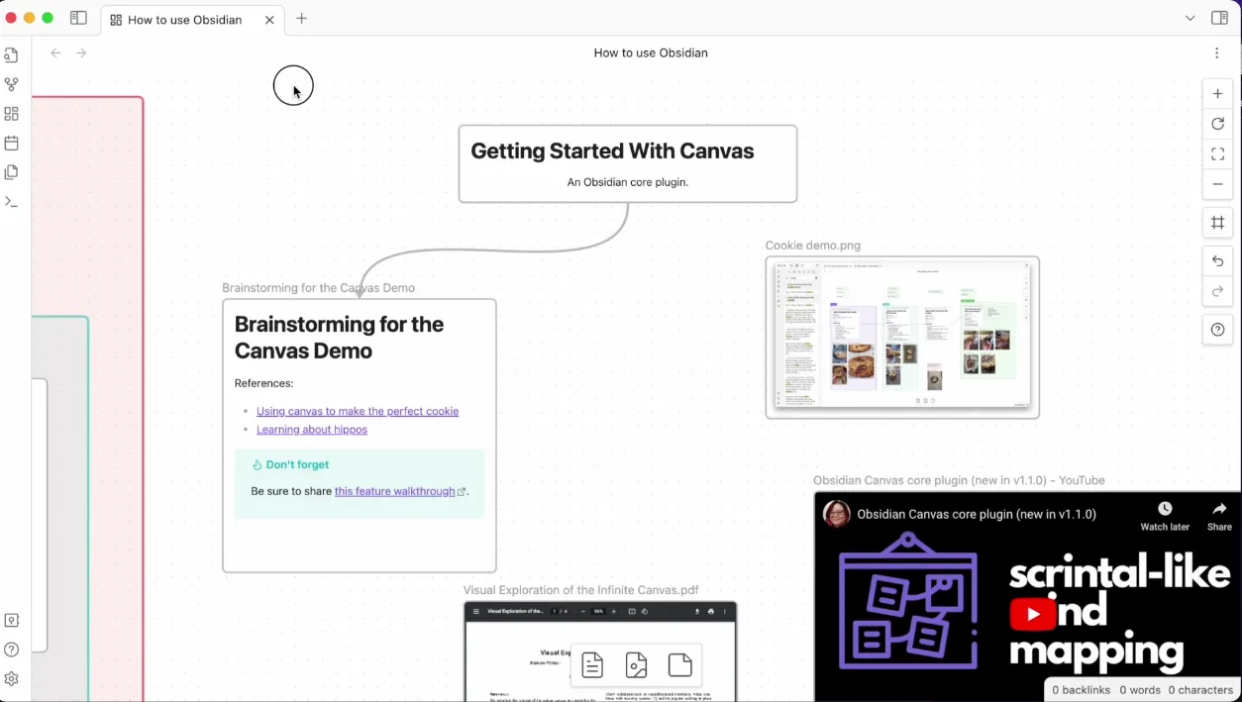Undo the last canvas action

point(1217,261)
